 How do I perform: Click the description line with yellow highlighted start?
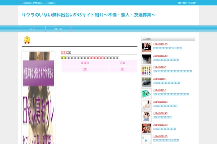tap(90, 58)
